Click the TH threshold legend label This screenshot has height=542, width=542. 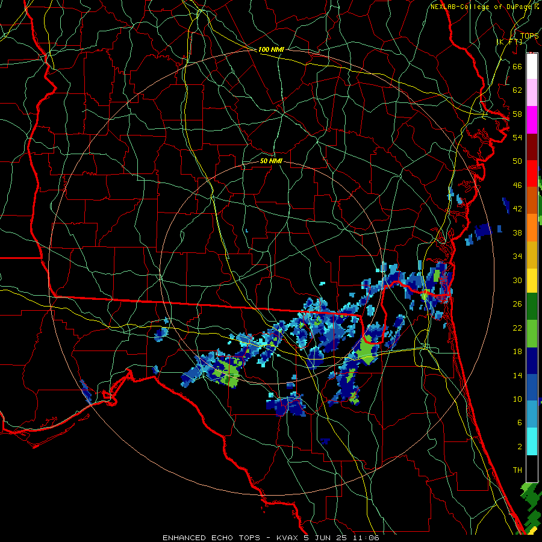(x=517, y=470)
